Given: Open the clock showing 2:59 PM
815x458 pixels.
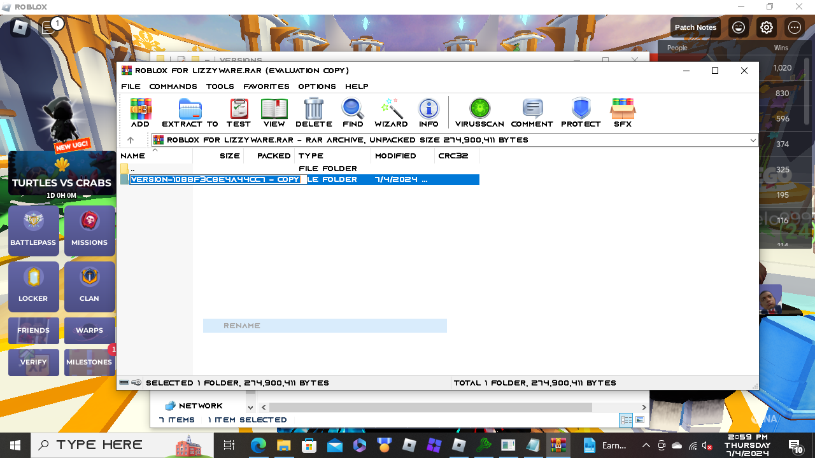Looking at the screenshot, I should (x=747, y=445).
